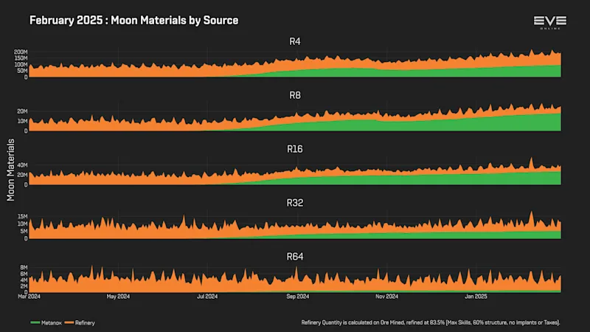The height and width of the screenshot is (332, 590).
Task: Select the R4 chart heading
Action: (294, 41)
